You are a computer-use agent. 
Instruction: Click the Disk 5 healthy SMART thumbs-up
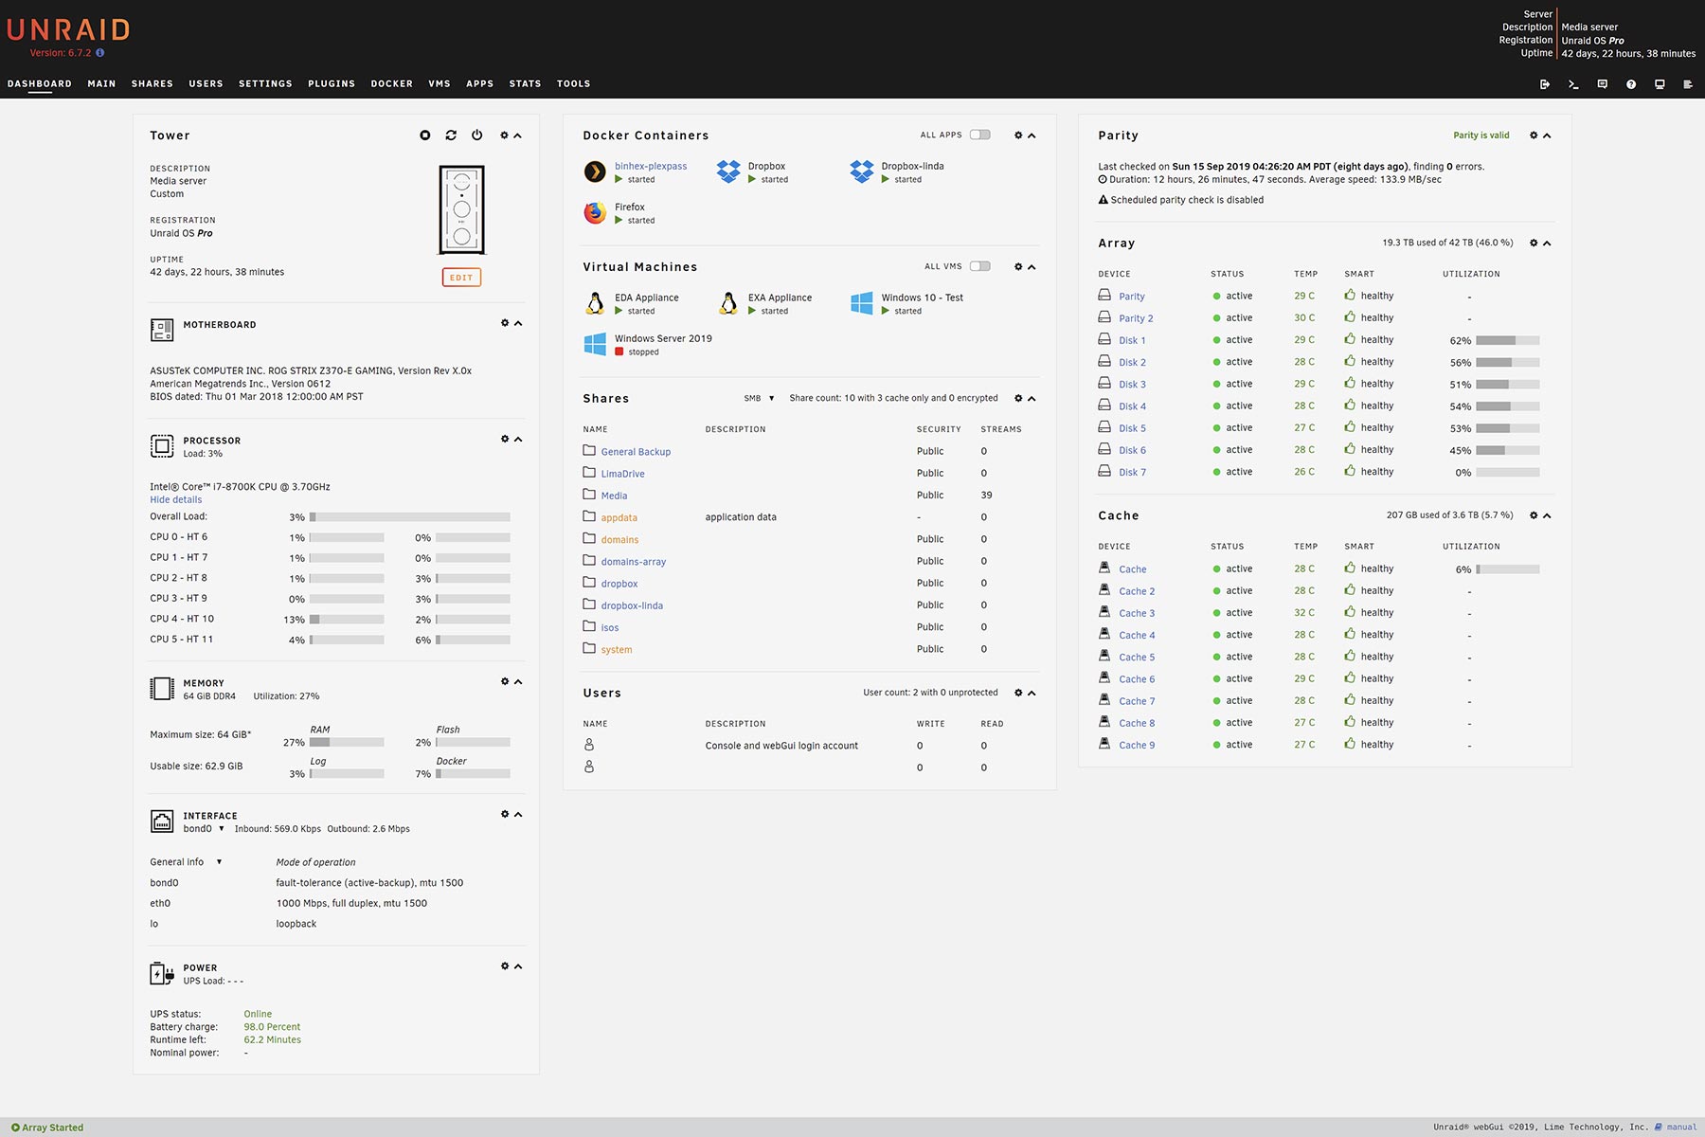click(x=1350, y=427)
